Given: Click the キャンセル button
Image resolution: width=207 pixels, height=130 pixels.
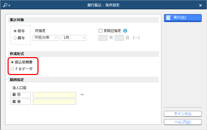Looking at the screenshot, I should [x=183, y=114].
